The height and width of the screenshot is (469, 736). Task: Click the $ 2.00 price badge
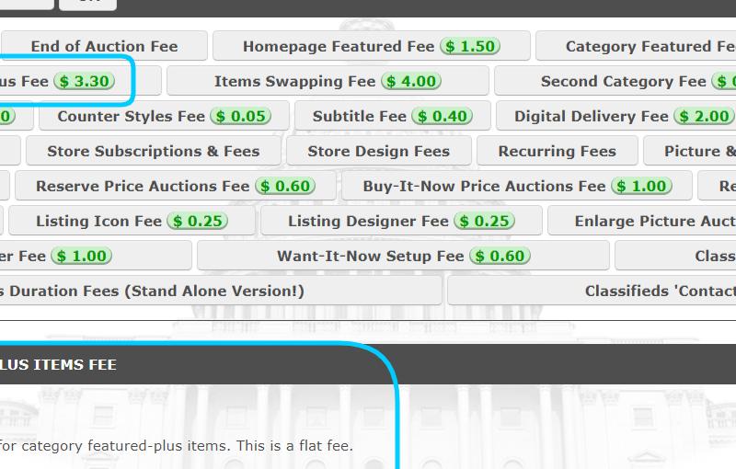[x=704, y=116]
